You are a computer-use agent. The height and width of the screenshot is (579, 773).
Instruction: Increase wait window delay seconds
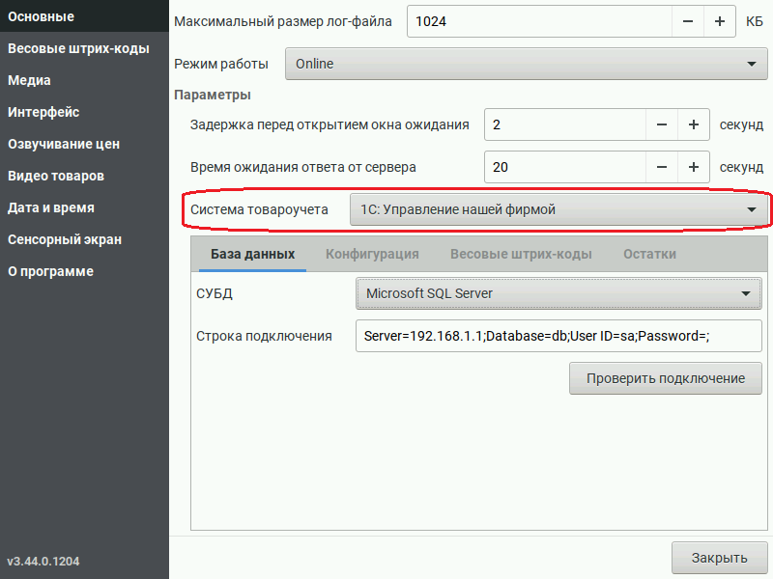(694, 124)
